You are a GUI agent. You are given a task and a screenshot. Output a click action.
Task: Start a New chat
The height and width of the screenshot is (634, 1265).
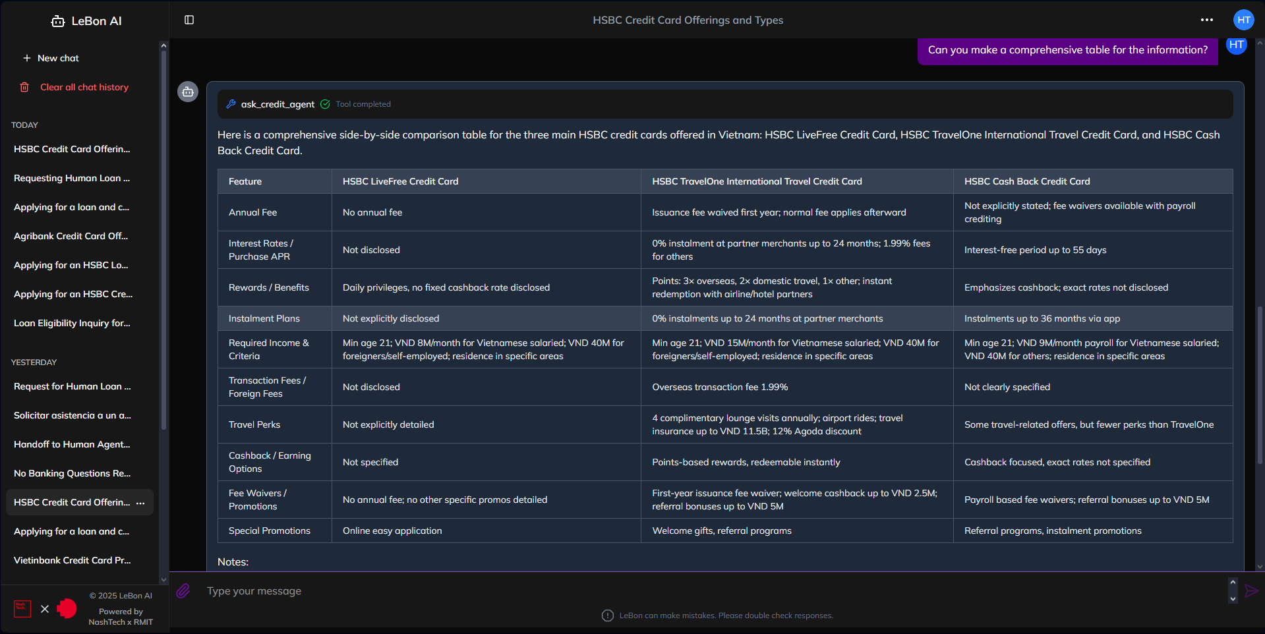58,58
